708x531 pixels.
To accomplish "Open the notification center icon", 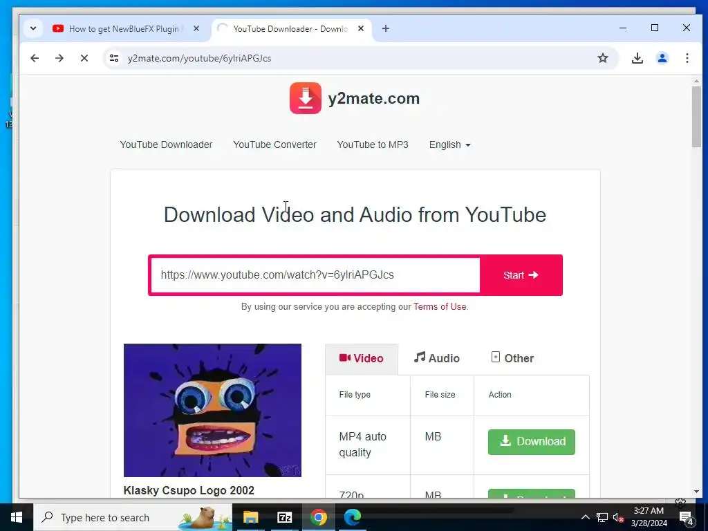I will [x=687, y=517].
